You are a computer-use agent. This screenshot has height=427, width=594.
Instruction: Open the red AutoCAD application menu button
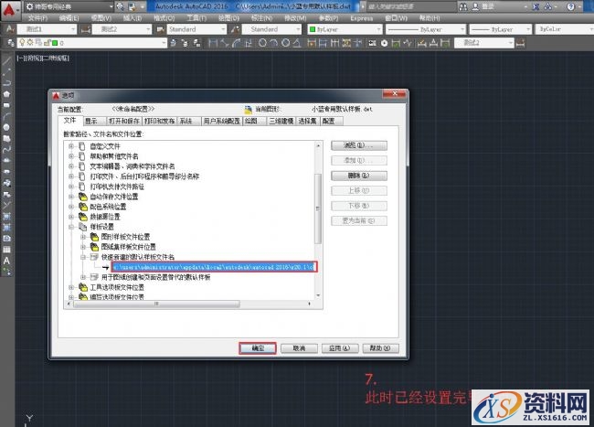pos(8,10)
